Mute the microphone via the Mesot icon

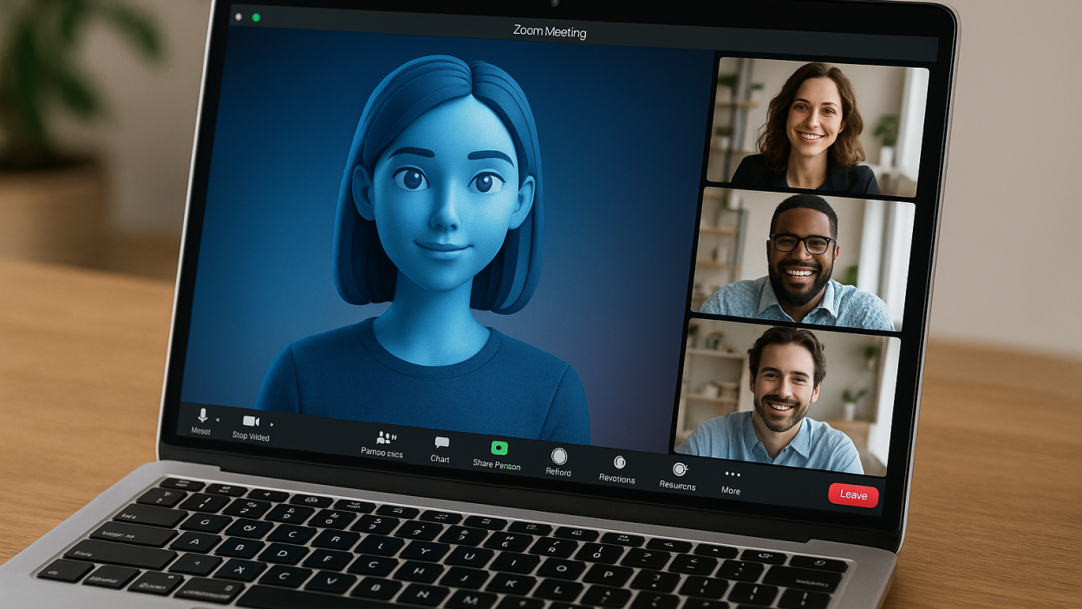[x=203, y=416]
